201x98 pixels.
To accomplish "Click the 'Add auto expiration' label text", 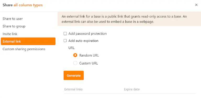I will click(x=83, y=41).
